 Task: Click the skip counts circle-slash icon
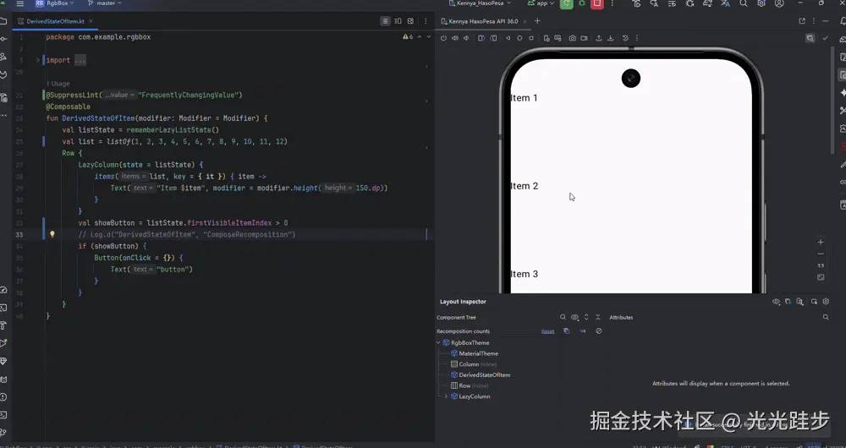click(x=598, y=331)
